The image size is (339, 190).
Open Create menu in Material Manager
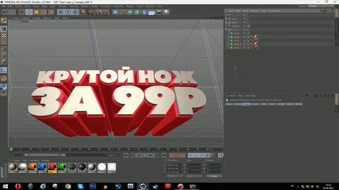point(16,160)
